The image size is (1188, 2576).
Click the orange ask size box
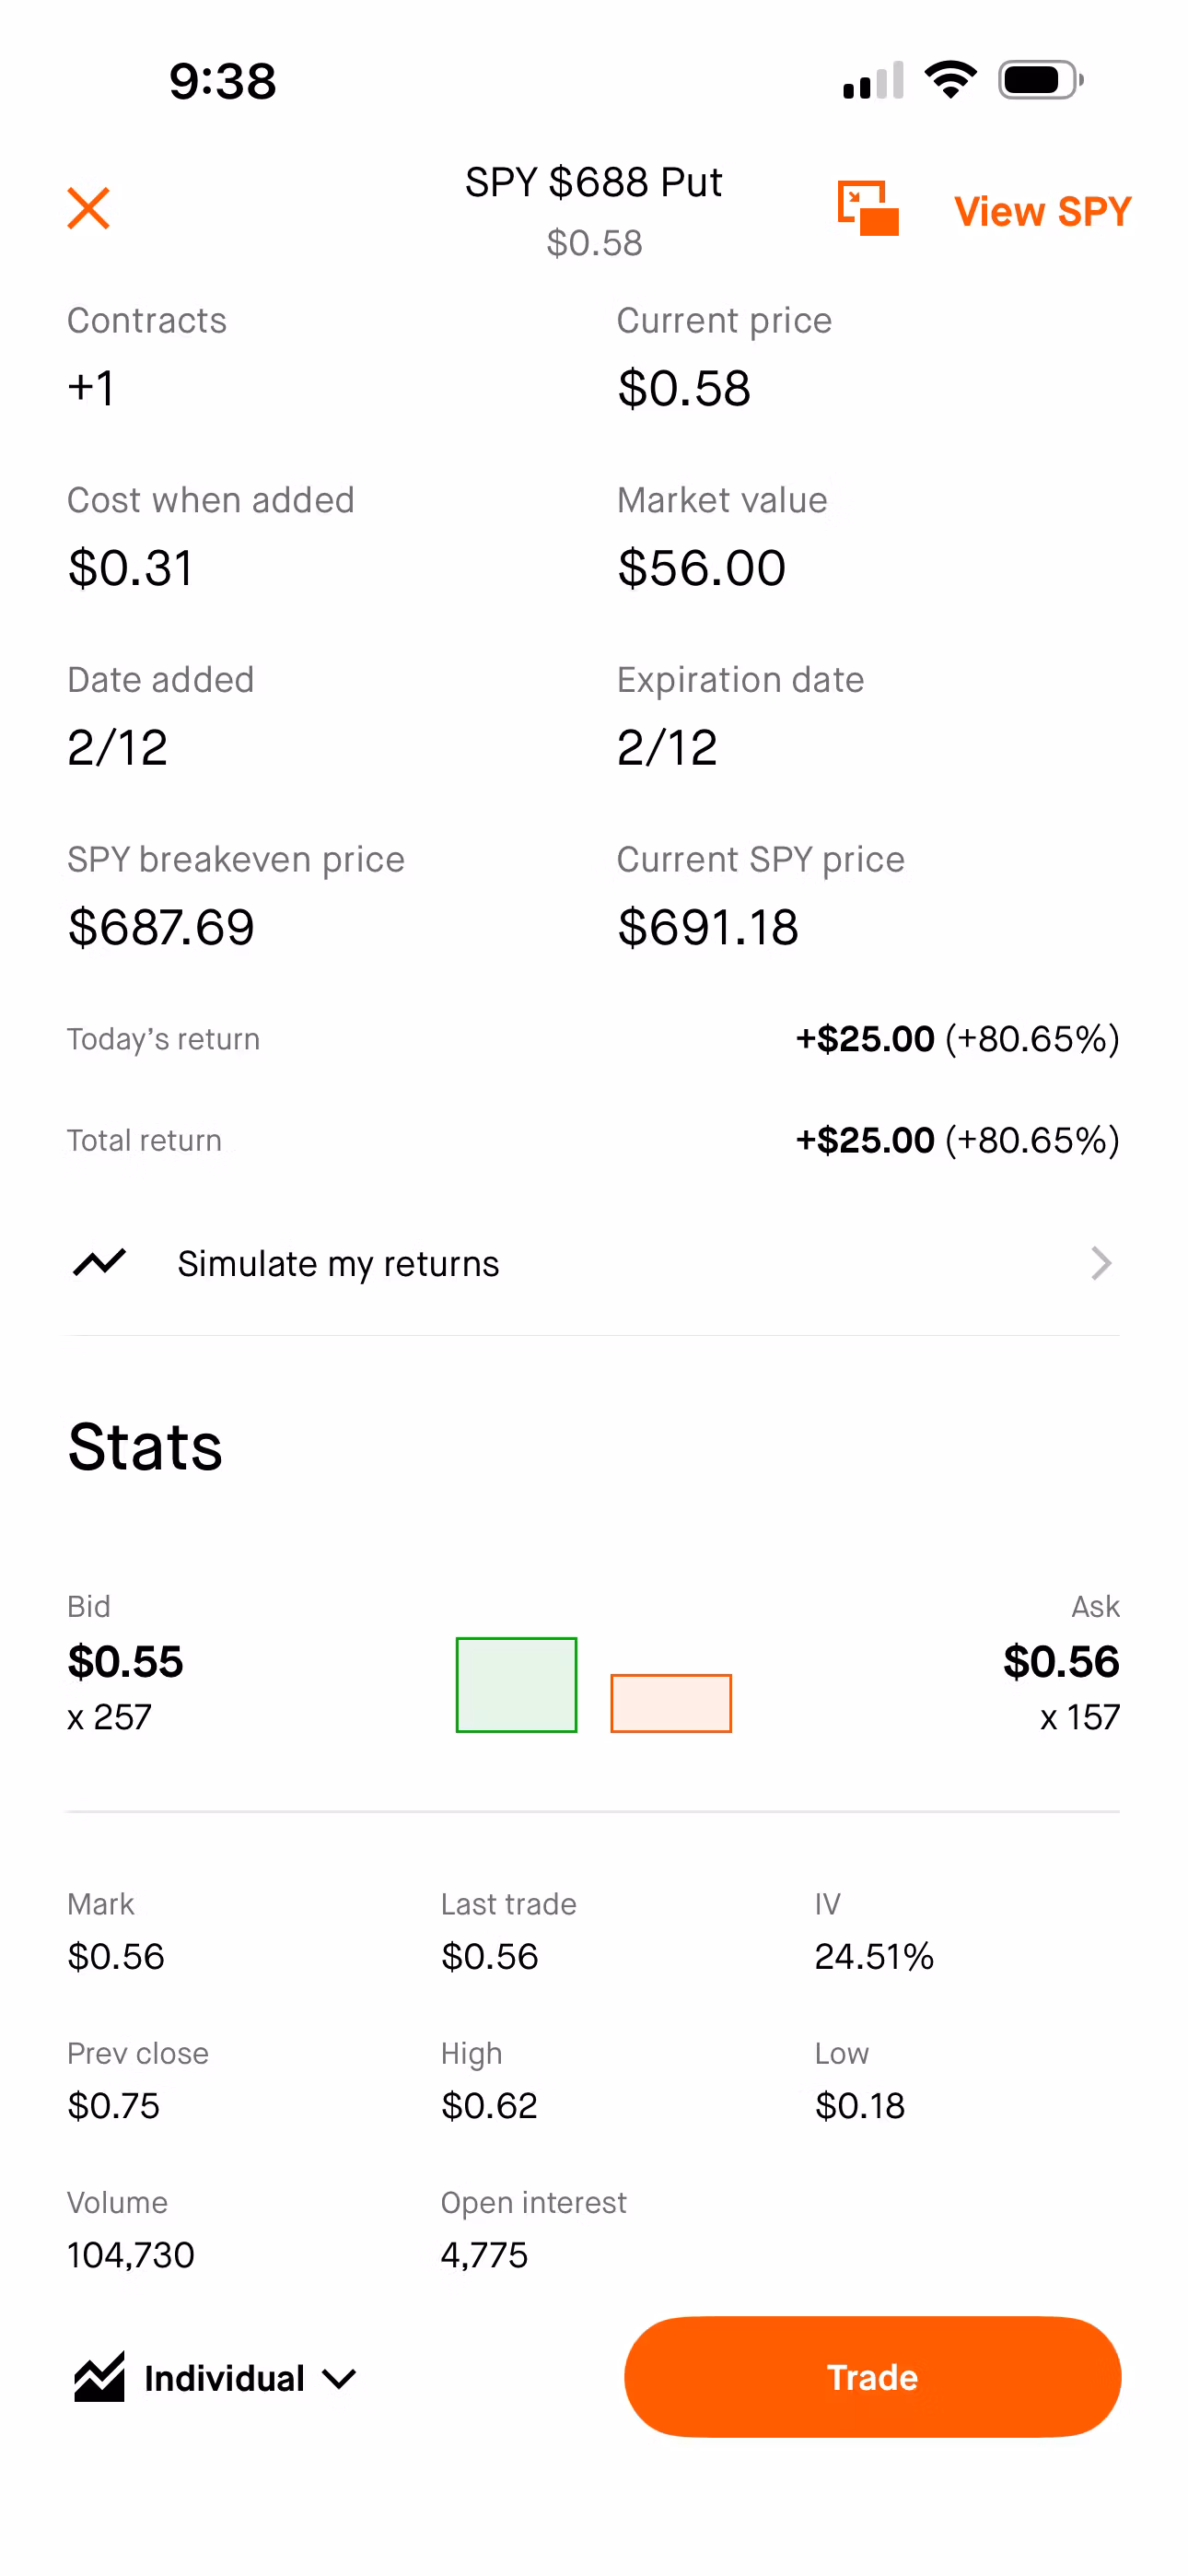point(671,1702)
